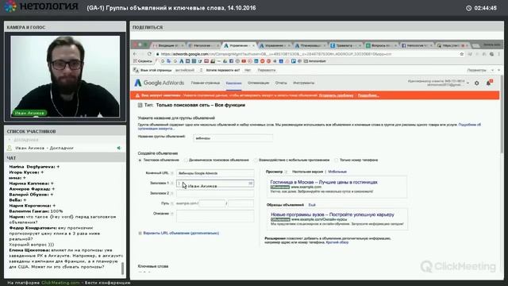Click help icon next to Описание
The image size is (508, 286).
tap(172, 214)
